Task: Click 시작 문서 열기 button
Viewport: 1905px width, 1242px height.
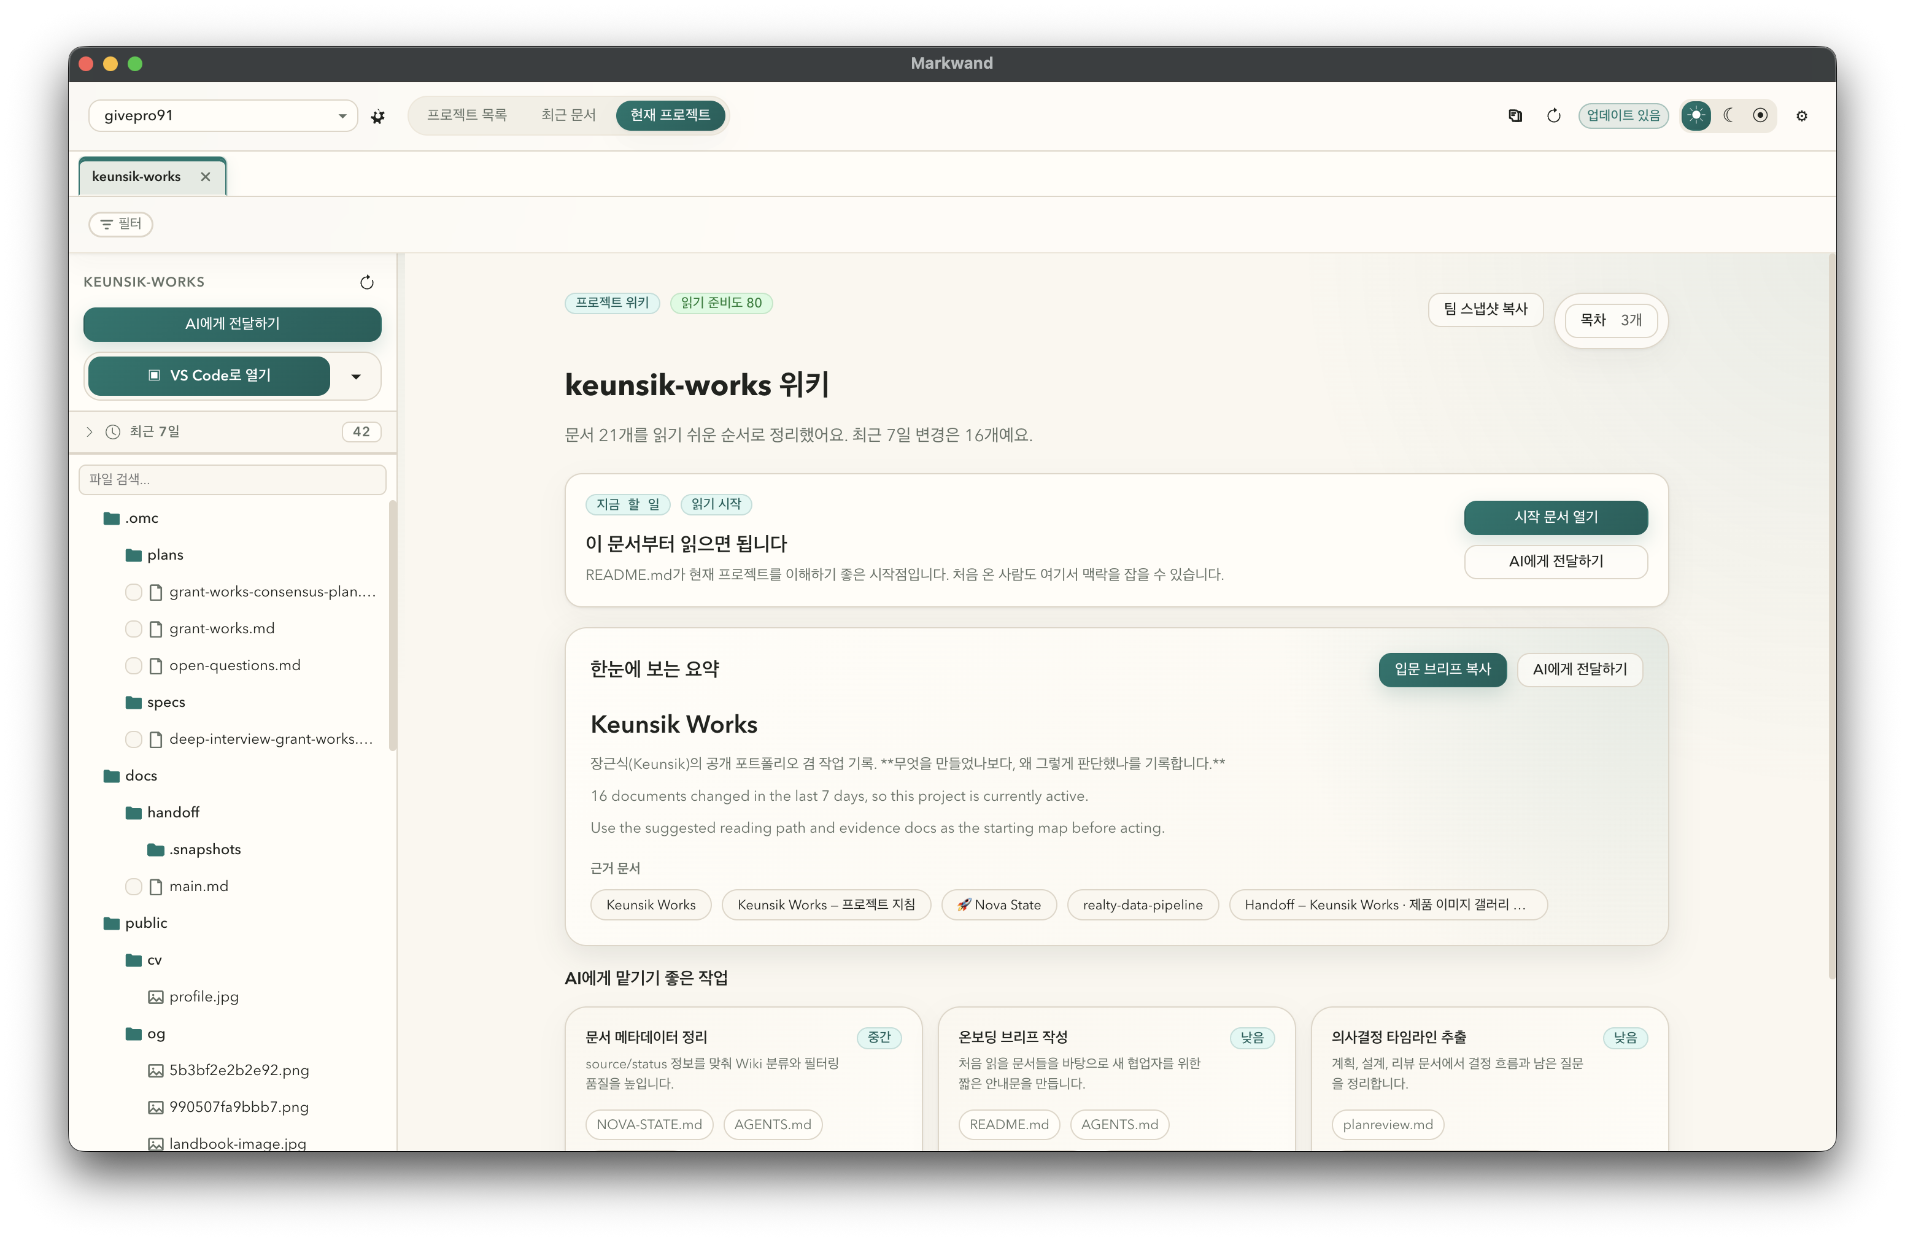Action: (1555, 518)
